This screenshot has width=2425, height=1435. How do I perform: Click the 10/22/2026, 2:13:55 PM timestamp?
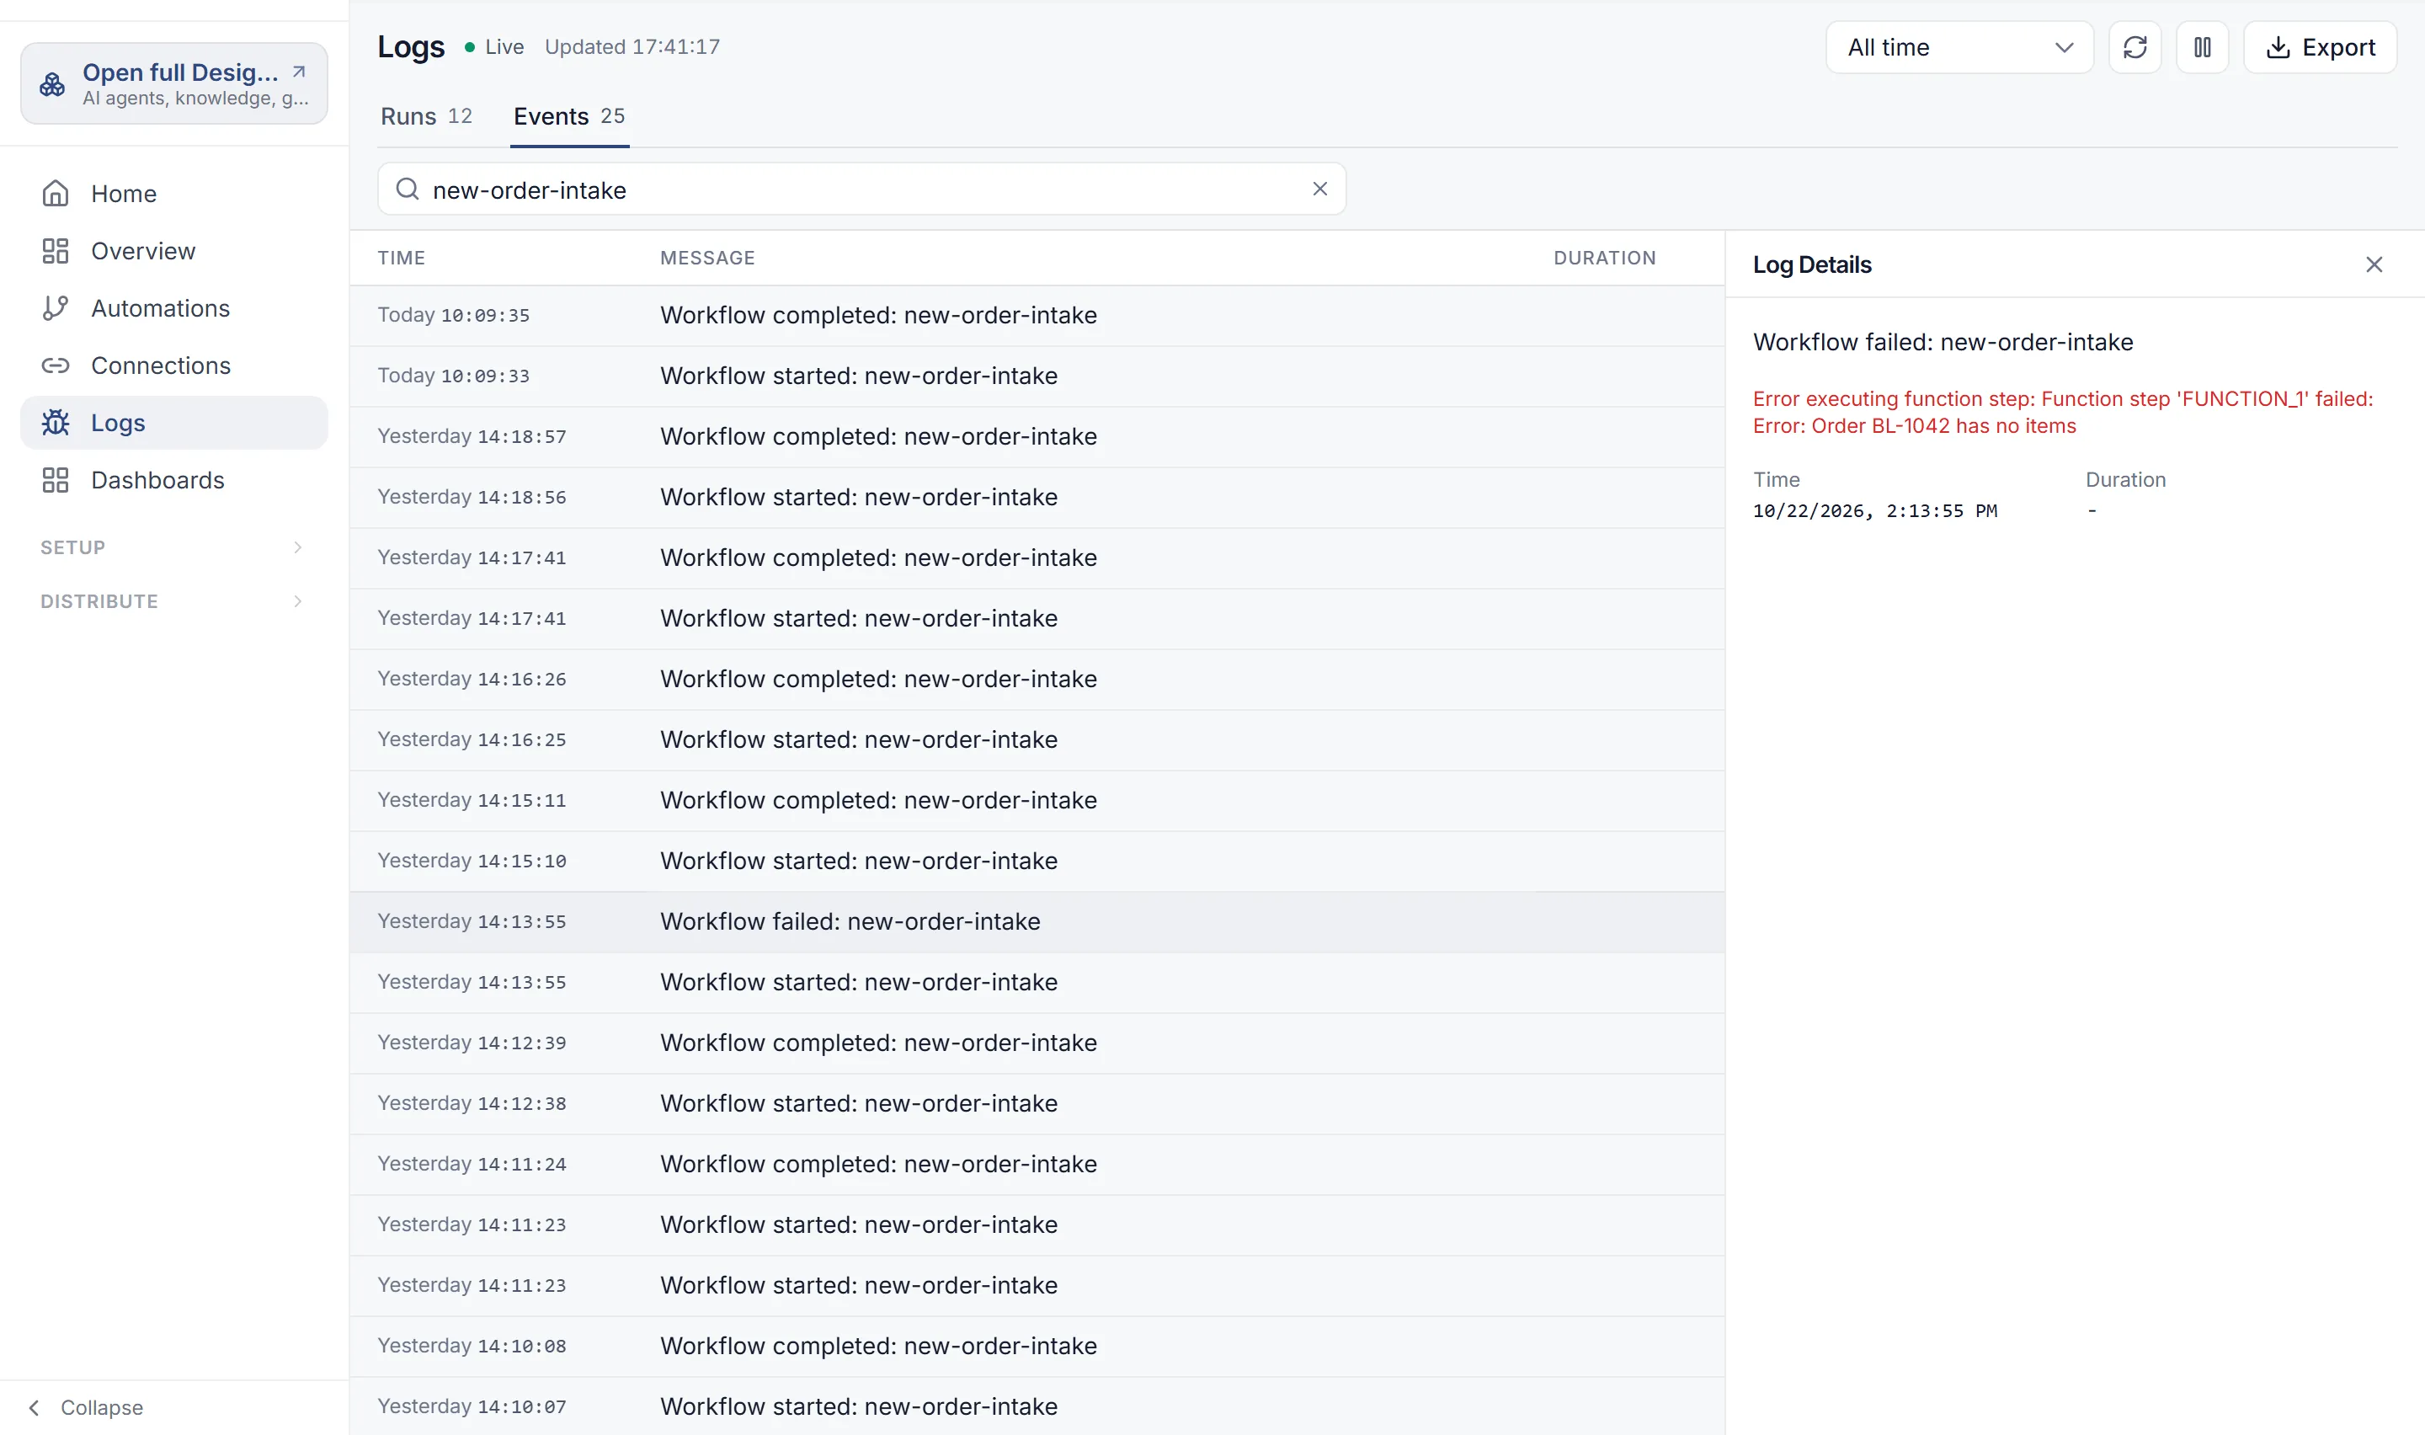(x=1874, y=510)
